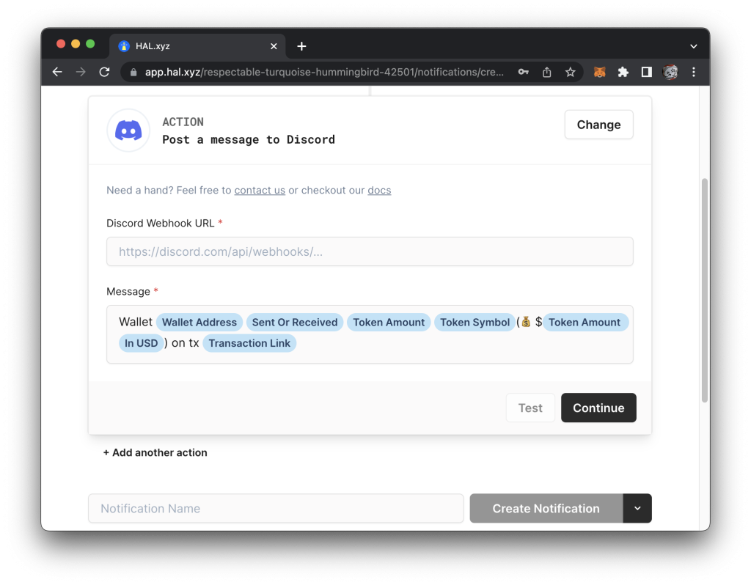
Task: Click the Continue button
Action: tap(598, 408)
